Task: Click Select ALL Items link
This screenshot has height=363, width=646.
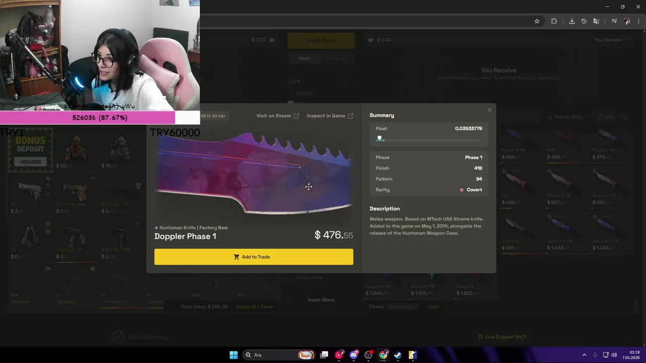Action: click(x=254, y=307)
